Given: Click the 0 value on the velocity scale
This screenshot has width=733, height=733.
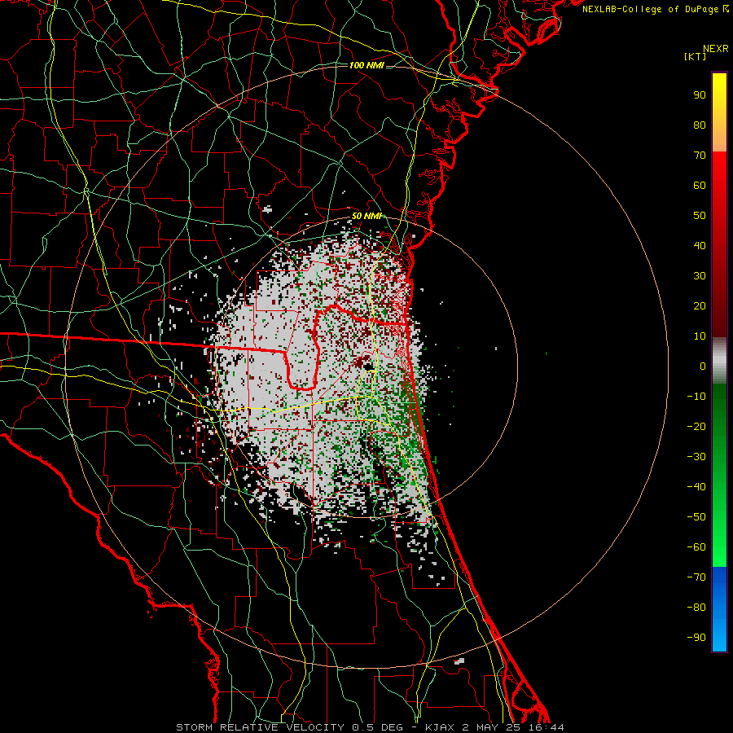Looking at the screenshot, I should click(703, 366).
